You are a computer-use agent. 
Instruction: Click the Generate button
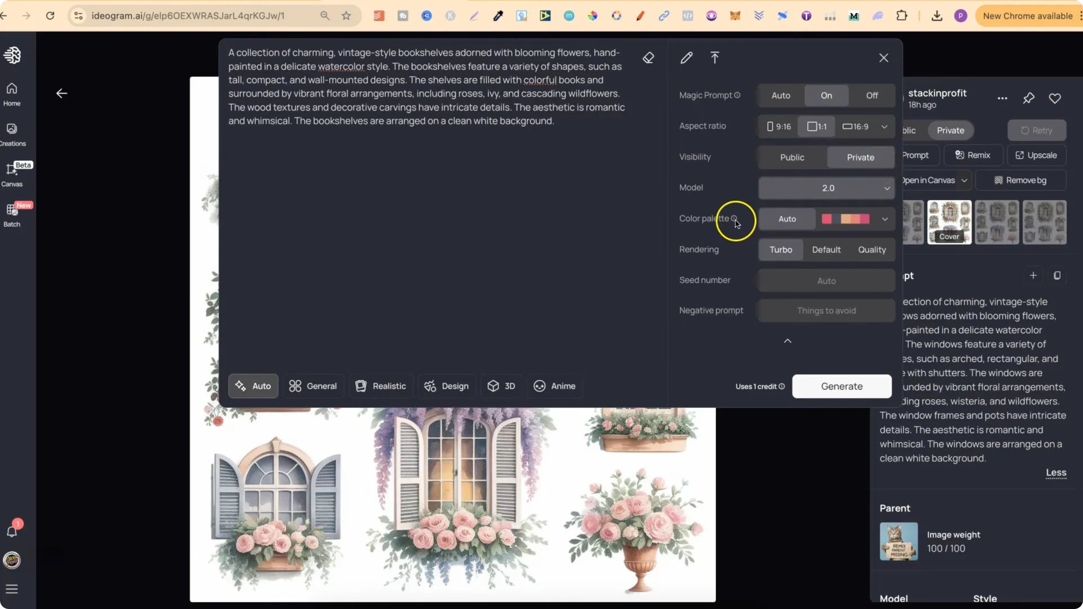click(x=842, y=386)
